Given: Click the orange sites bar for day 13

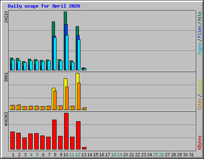Looking at the screenshot, I should [85, 109].
